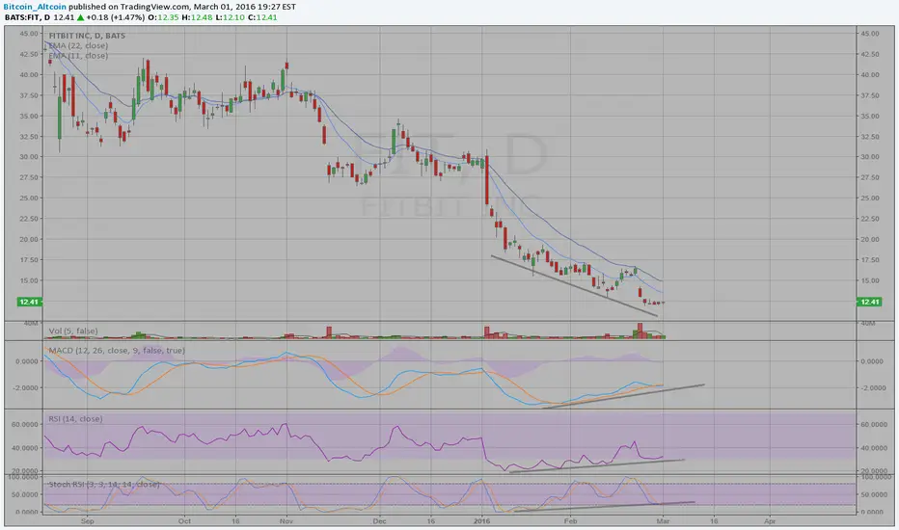Select the BATS:FIT, D symbol text
This screenshot has width=899, height=530.
pyautogui.click(x=28, y=17)
